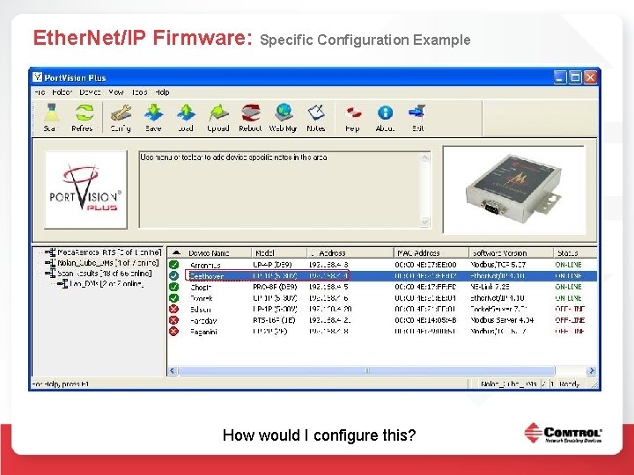Viewport: 634px width, 475px height.
Task: Select the Lab_DMs folder in tree
Action: 106,284
